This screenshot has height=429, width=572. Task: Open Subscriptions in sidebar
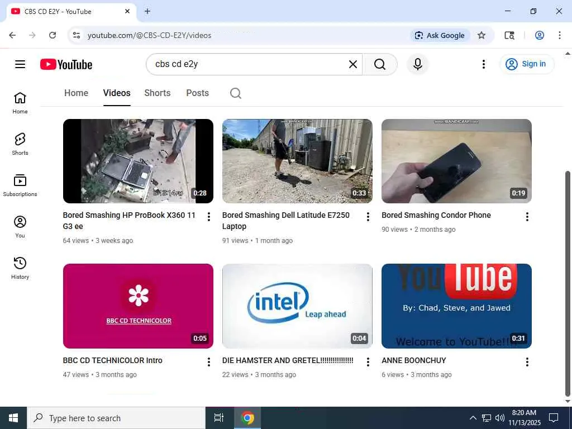(20, 185)
